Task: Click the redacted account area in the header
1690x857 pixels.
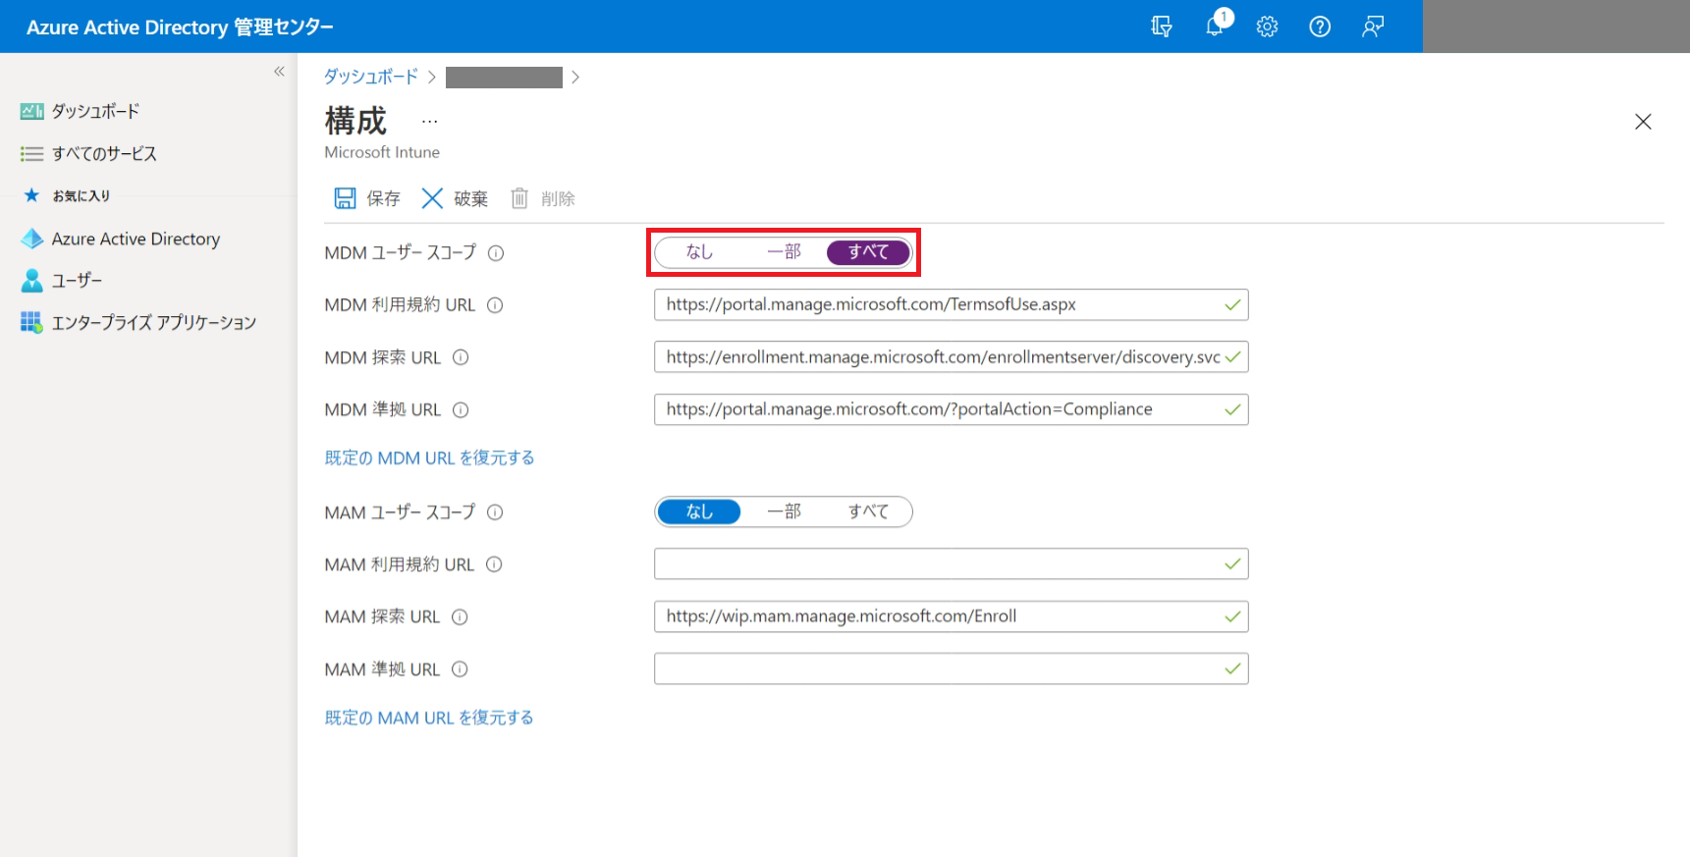Action: click(x=1555, y=27)
